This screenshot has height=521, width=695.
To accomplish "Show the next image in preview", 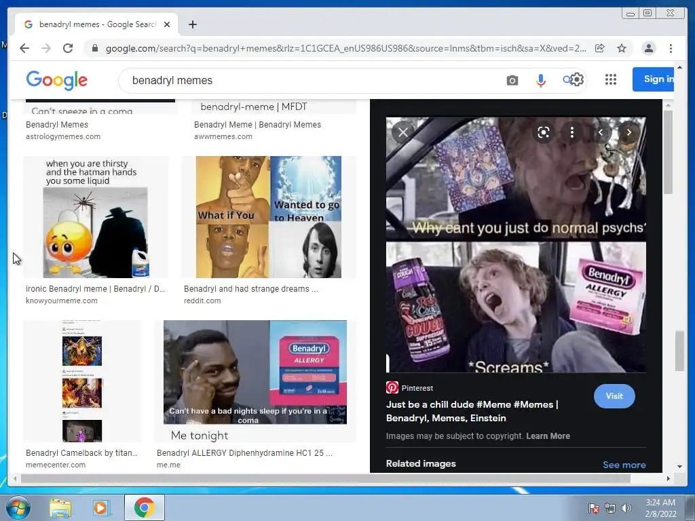I will click(629, 132).
